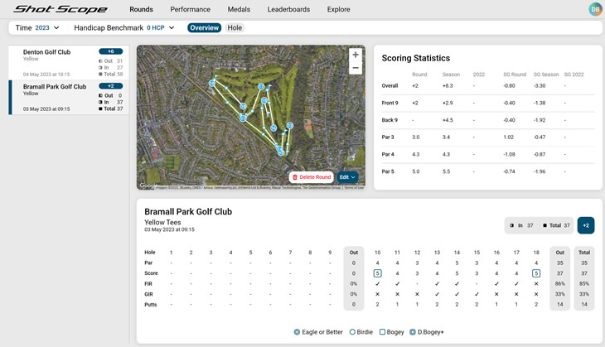
Task: Select the Denton Golf Club round
Action: [69, 62]
